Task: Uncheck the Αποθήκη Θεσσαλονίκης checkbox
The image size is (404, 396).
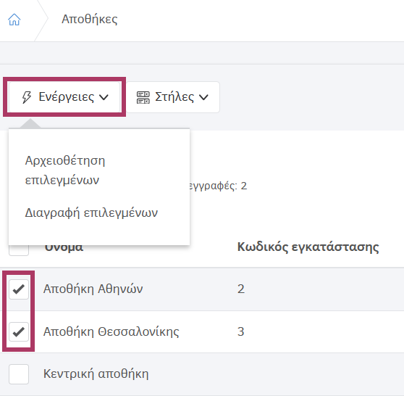Action: click(x=19, y=331)
